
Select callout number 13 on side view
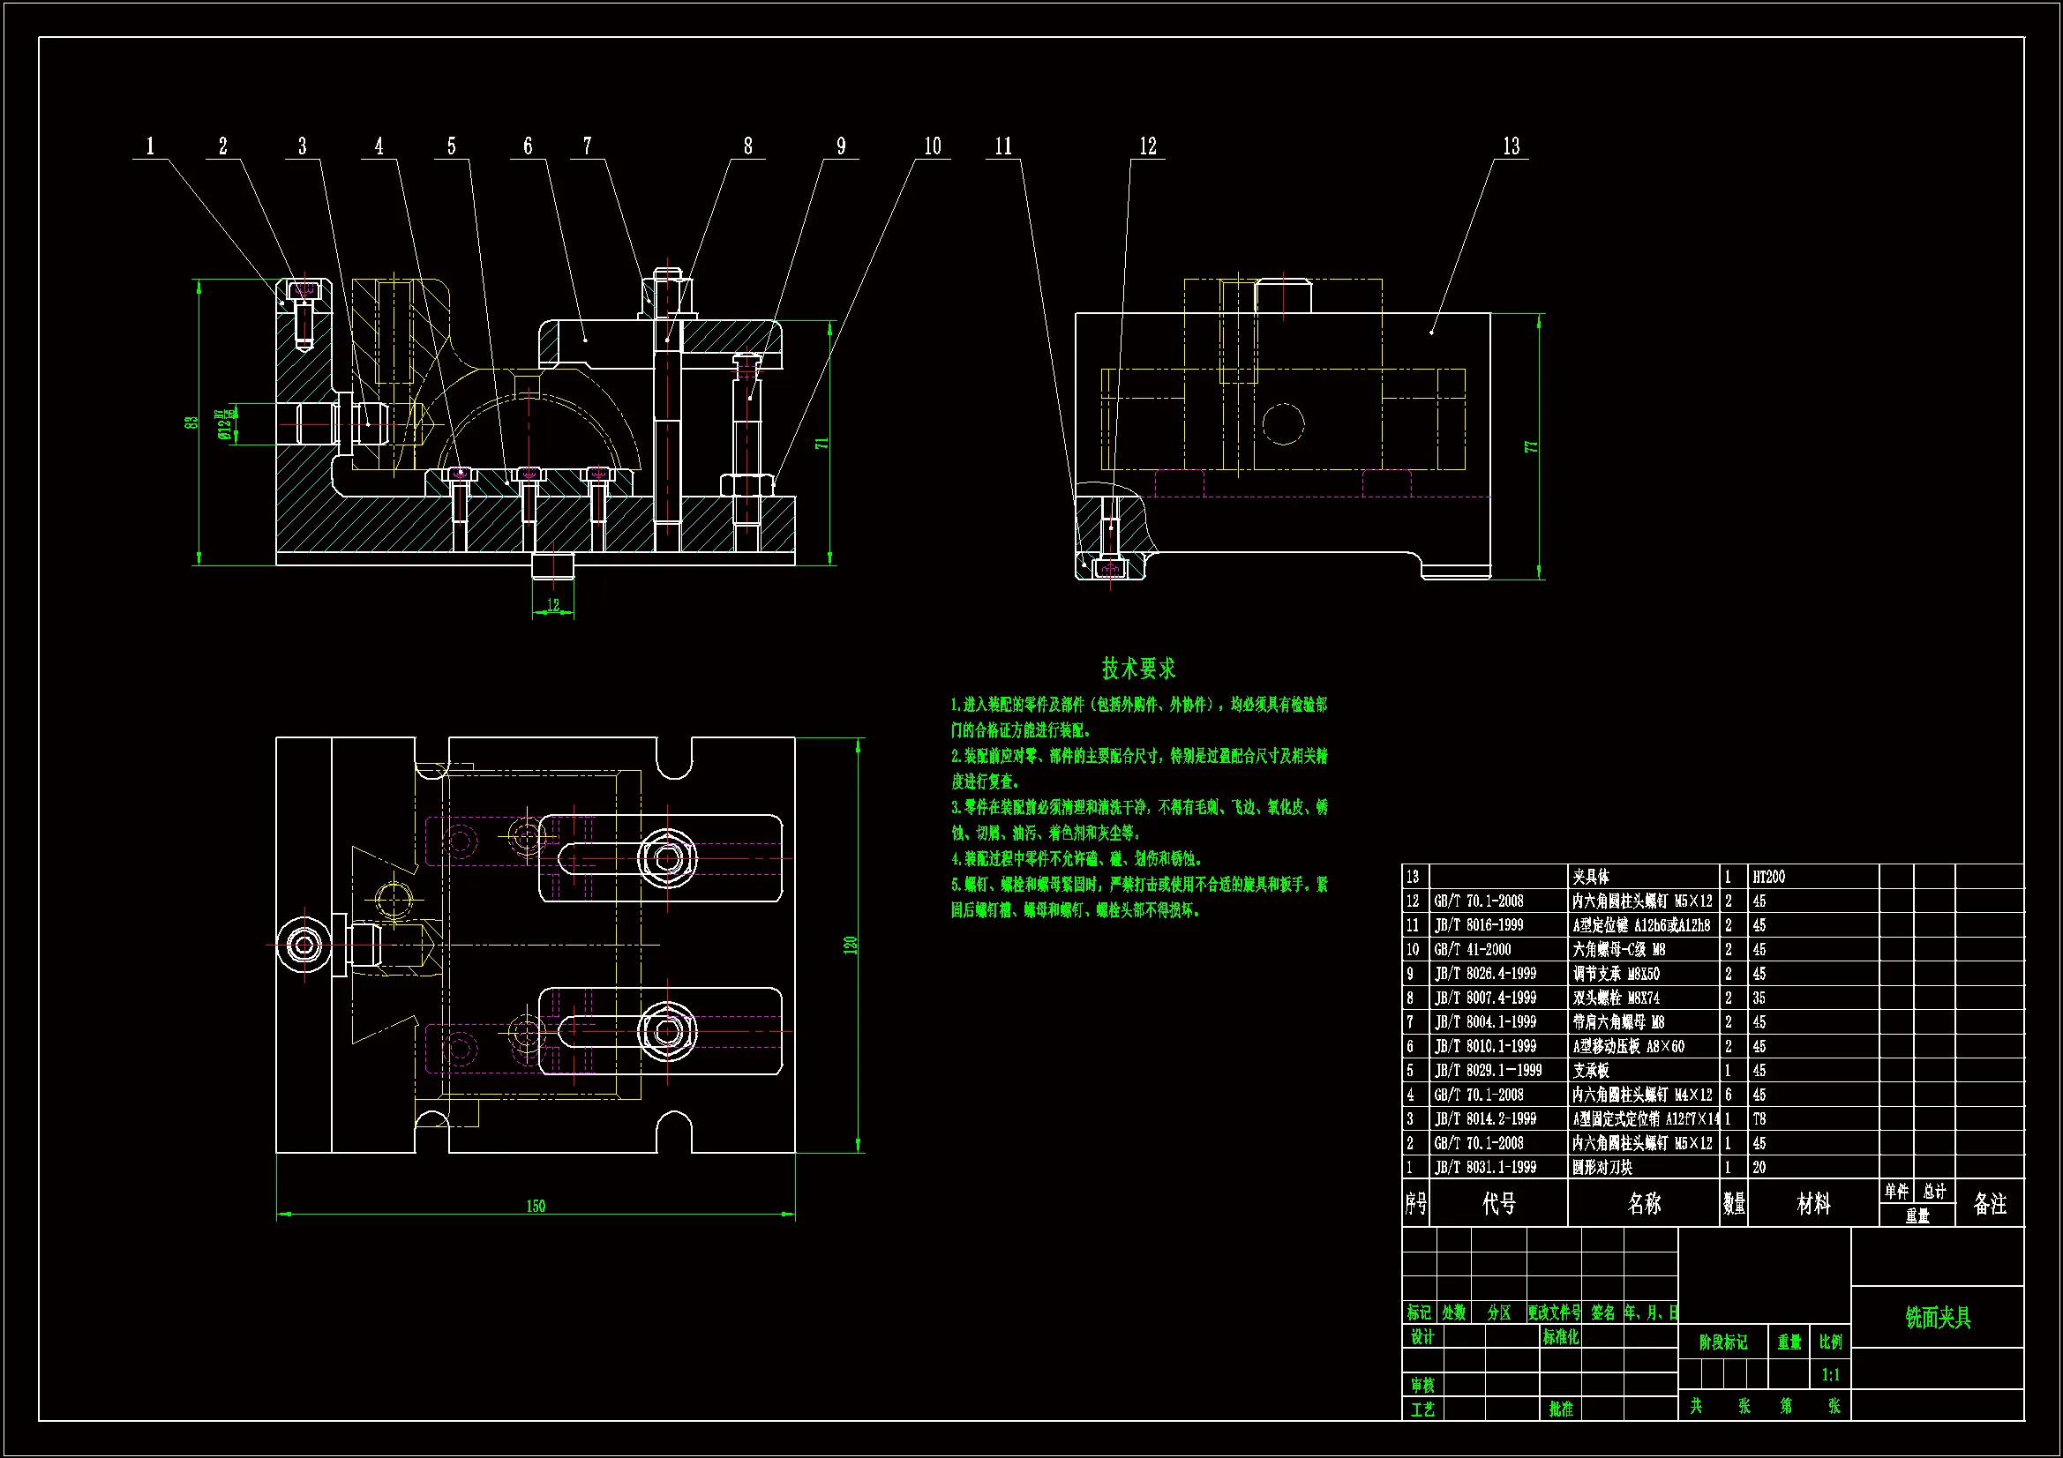(x=1511, y=146)
